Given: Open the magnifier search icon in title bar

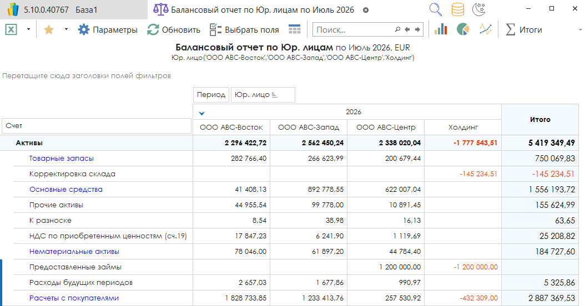Looking at the screenshot, I should click(436, 10).
